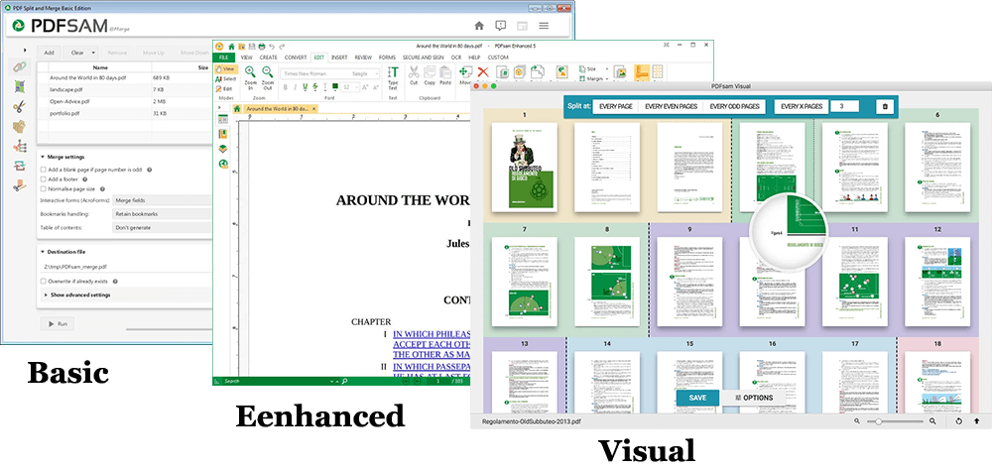Open the Split by bookmarks tree icon
The height and width of the screenshot is (471, 992).
19,147
